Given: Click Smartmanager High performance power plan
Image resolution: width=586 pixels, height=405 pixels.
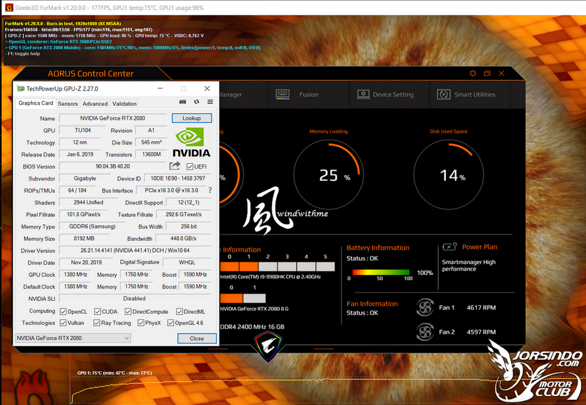Looking at the screenshot, I should click(x=469, y=265).
